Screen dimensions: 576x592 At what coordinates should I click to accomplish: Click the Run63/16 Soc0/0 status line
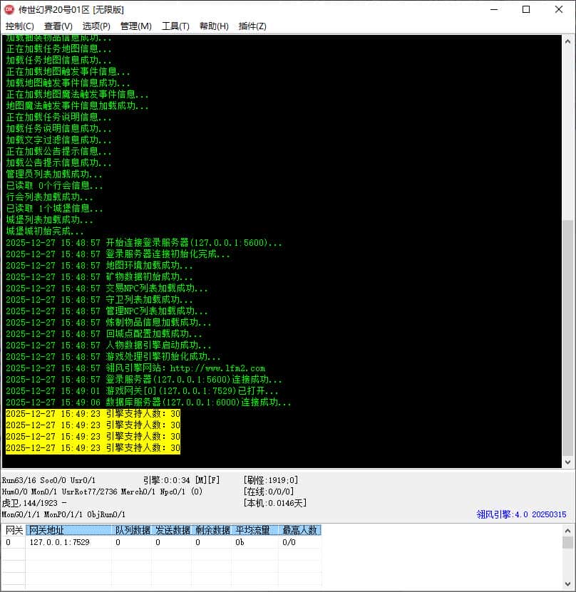point(48,480)
